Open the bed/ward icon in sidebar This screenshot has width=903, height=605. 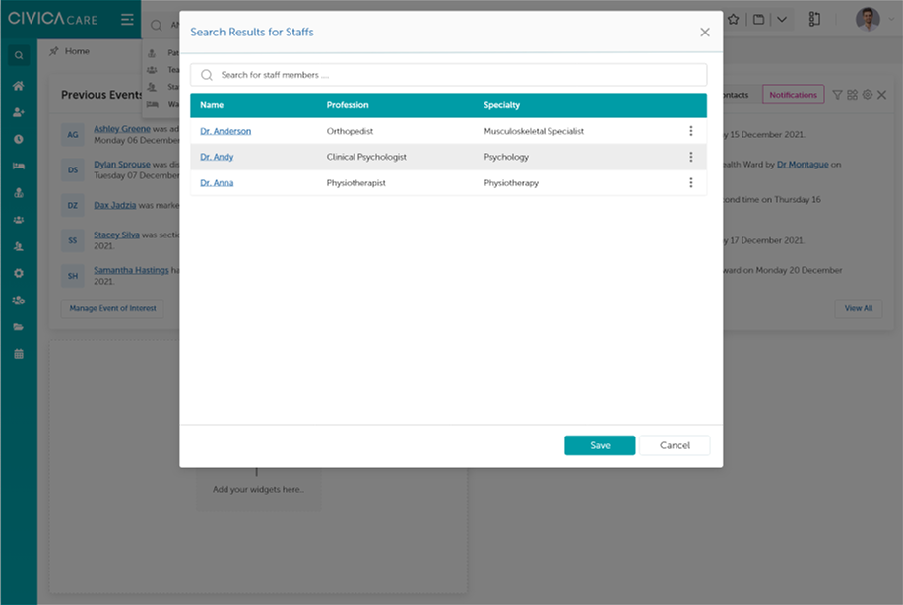[x=19, y=166]
